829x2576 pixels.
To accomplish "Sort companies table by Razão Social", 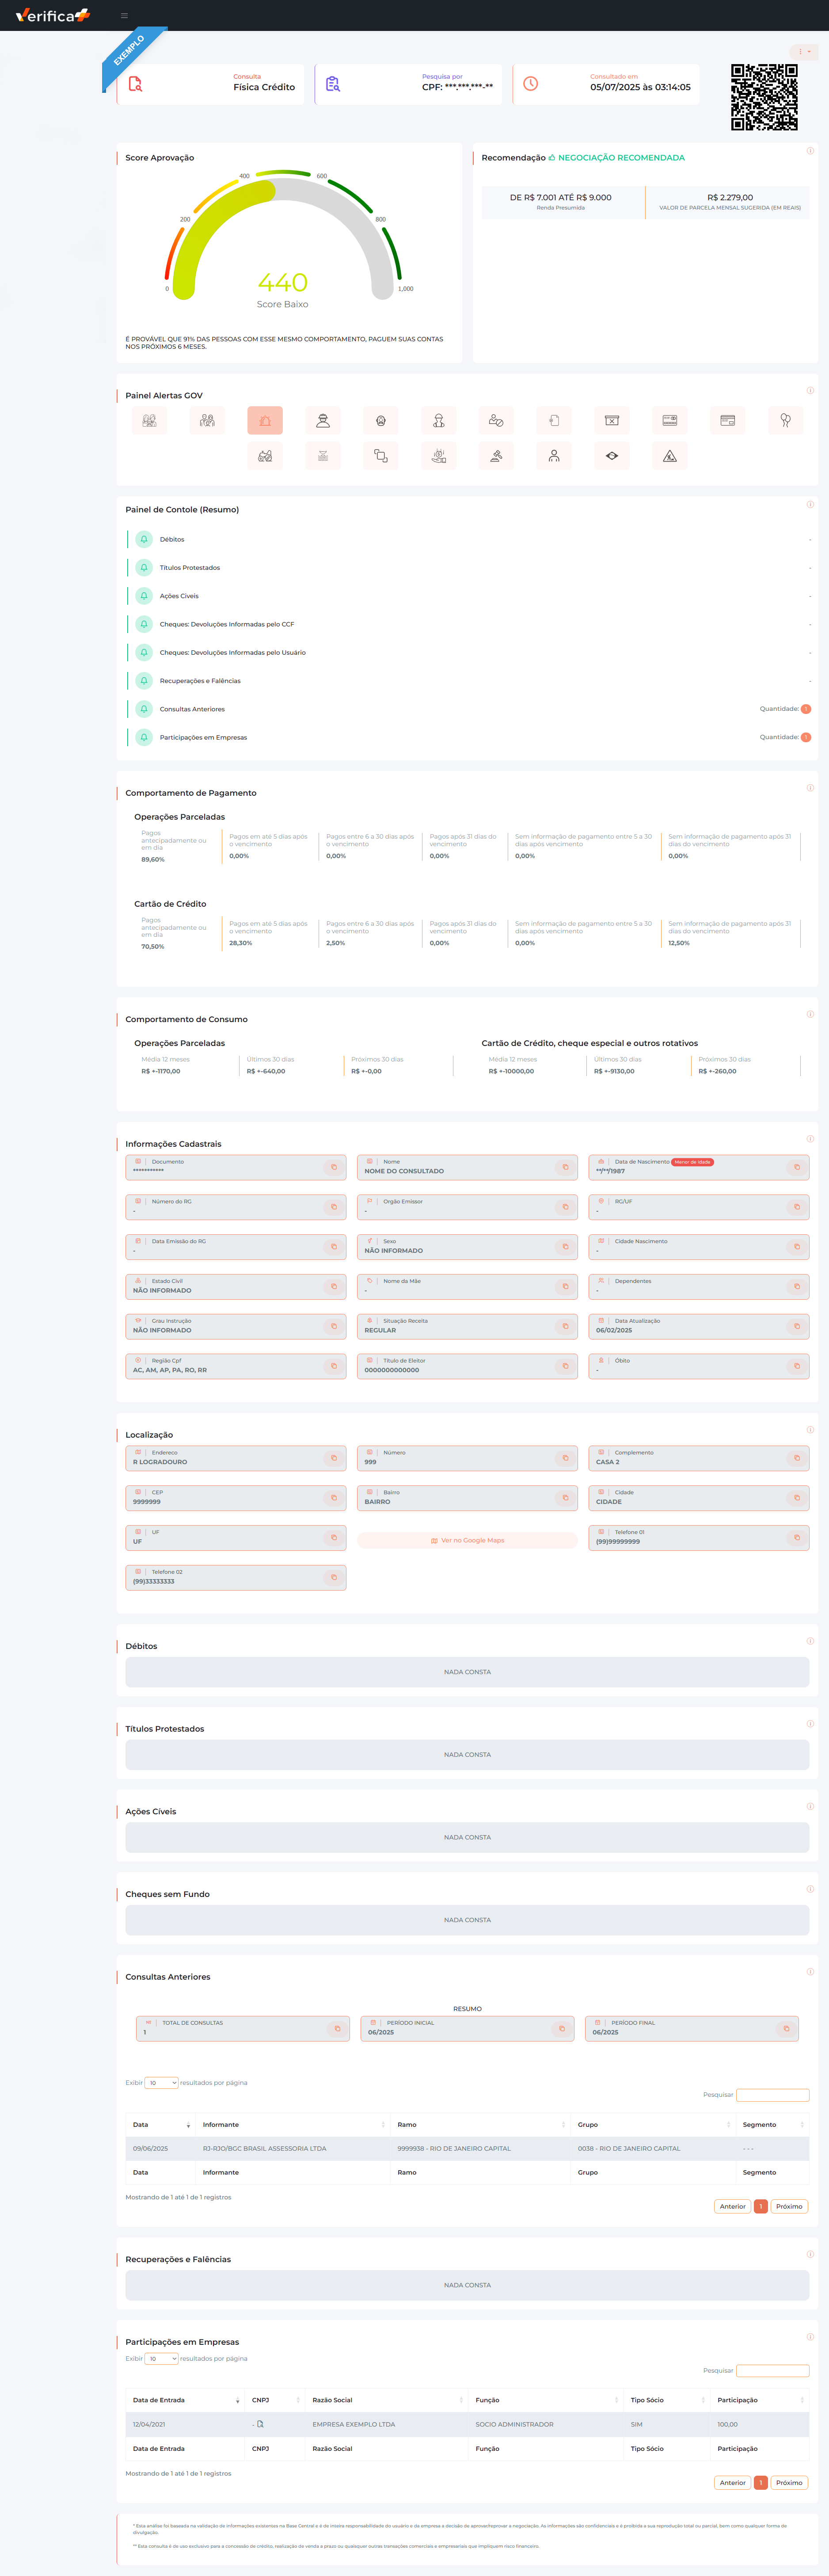I will tap(386, 2400).
